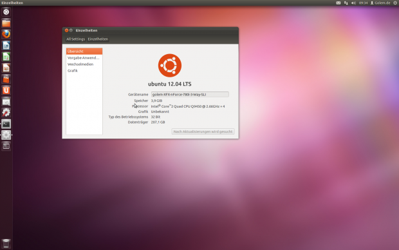Open the screenshot tool launcher icon

pyautogui.click(x=6, y=102)
